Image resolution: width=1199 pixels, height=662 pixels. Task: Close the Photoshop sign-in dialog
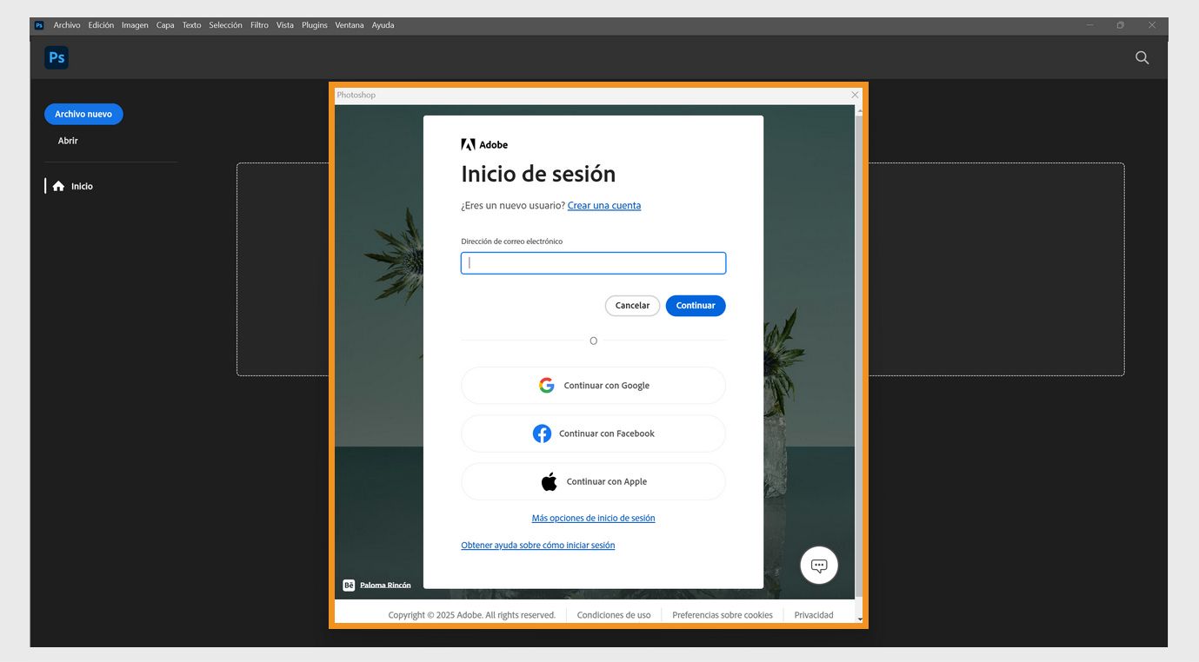point(855,95)
